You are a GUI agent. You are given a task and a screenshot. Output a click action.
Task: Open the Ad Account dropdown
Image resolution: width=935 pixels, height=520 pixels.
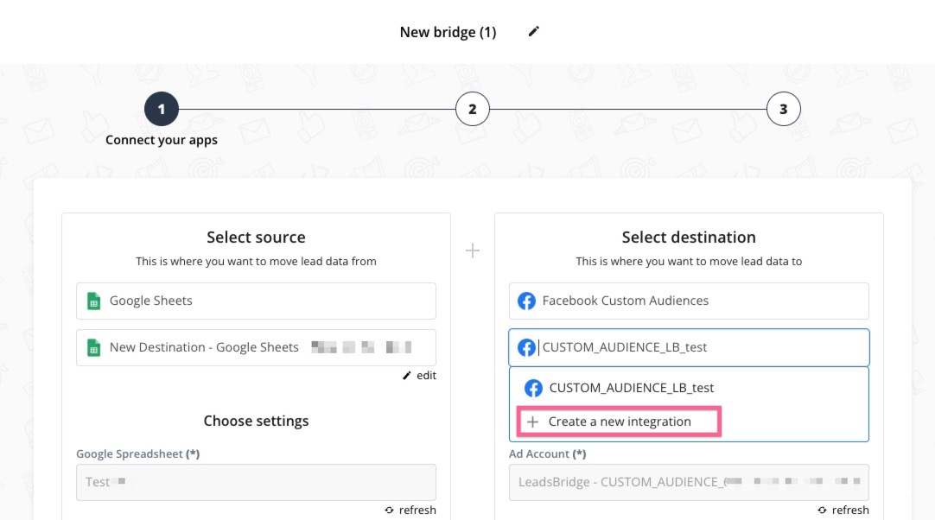(x=689, y=482)
